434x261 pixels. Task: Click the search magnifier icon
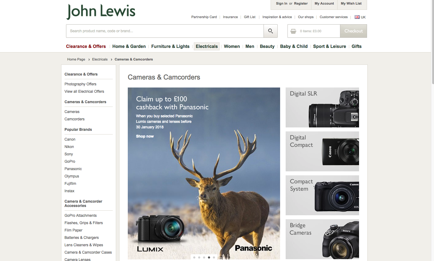coord(271,31)
